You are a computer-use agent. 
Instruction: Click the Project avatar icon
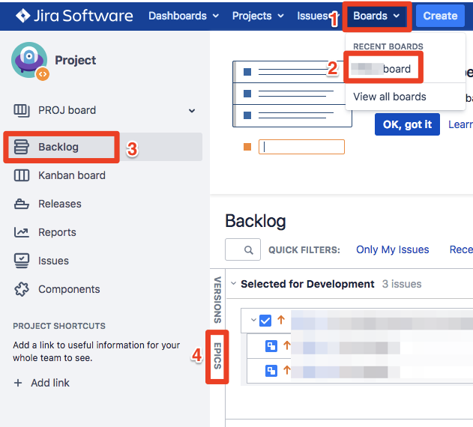click(x=29, y=61)
